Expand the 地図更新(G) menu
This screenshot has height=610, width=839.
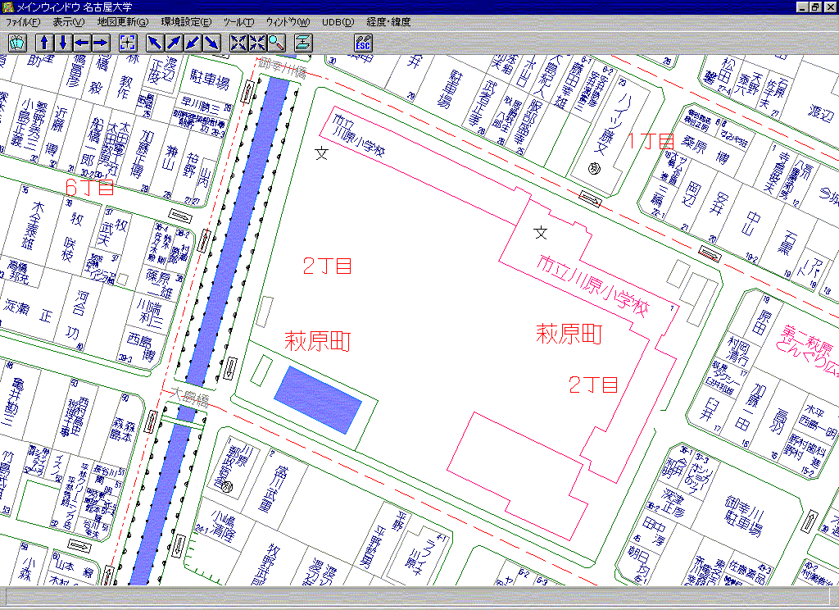tap(123, 22)
